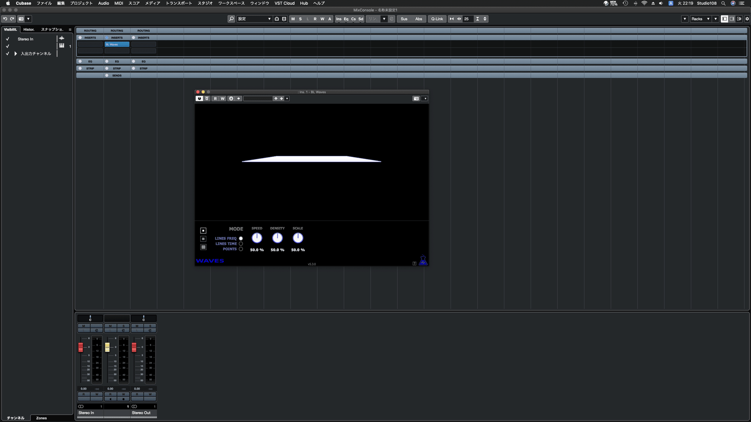Uncheck visibility of Stereo In channel
This screenshot has height=422, width=751.
tap(8, 39)
